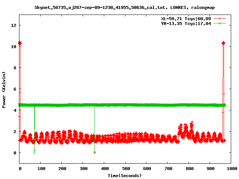Click the y-axis tick label 4

point(15,110)
